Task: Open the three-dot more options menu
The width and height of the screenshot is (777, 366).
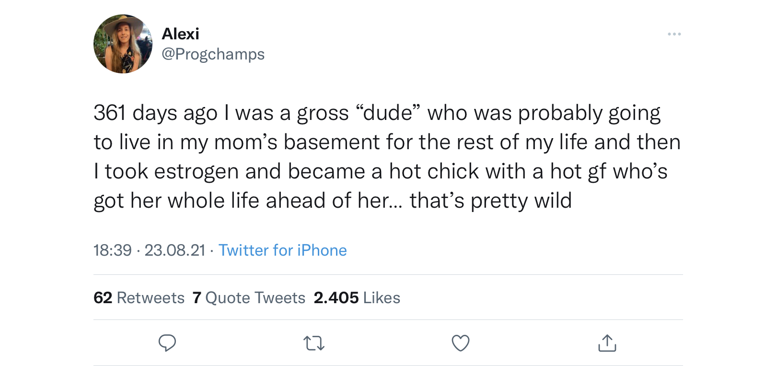Action: pos(674,34)
